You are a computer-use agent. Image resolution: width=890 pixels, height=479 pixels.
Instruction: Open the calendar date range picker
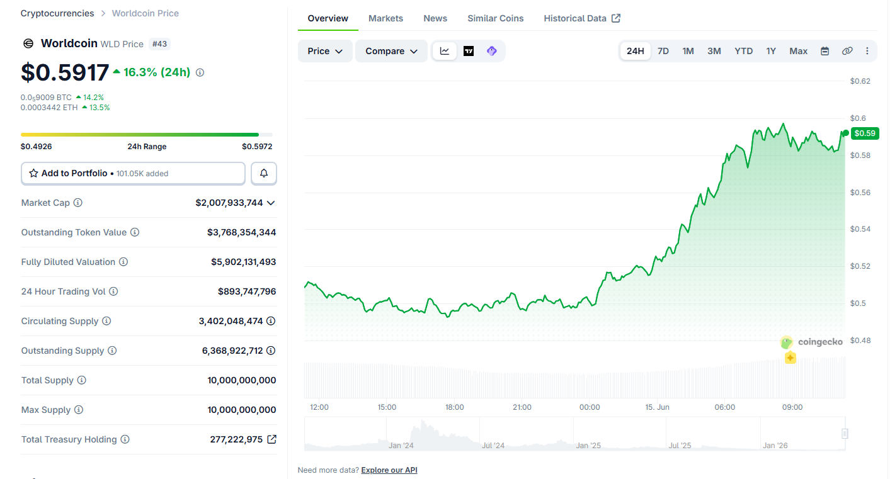[x=825, y=51]
